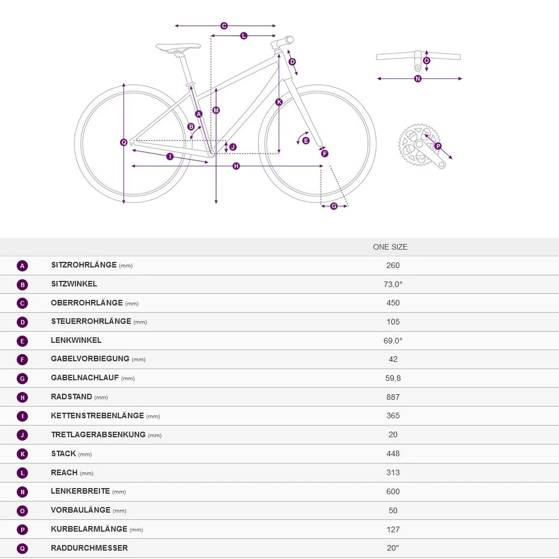559x559 pixels.
Task: Click the handlebar top-view illustration
Action: [x=418, y=56]
